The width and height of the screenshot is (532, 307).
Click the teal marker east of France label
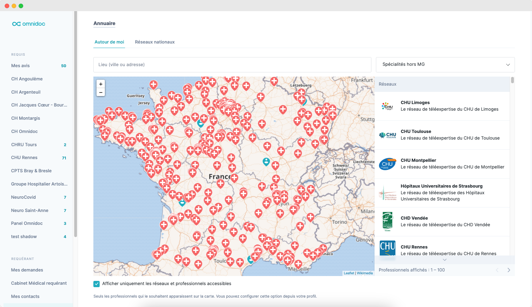point(266,162)
